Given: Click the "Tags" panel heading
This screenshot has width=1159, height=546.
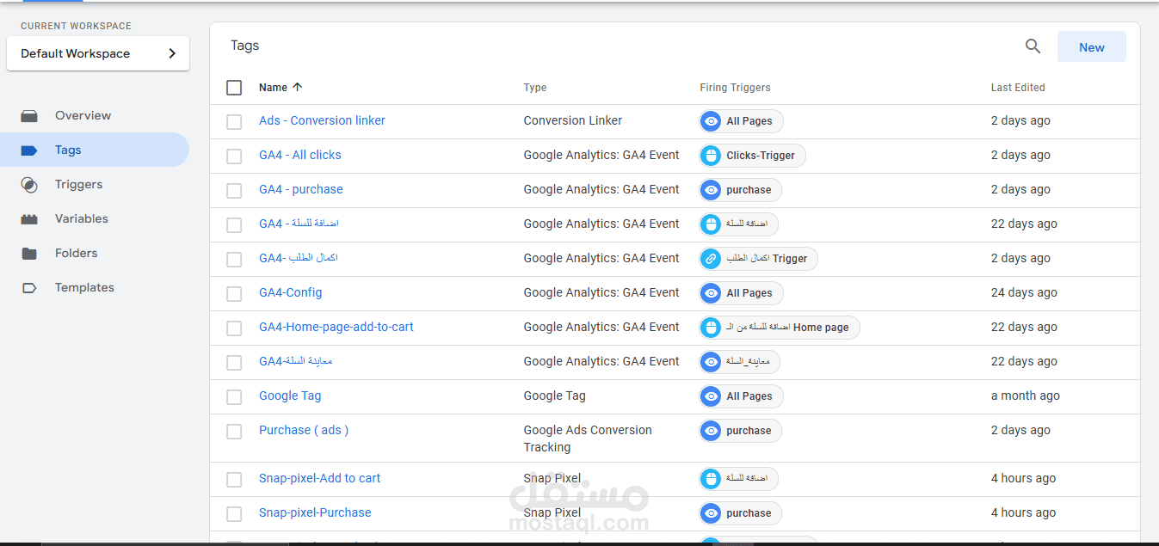Looking at the screenshot, I should click(244, 46).
